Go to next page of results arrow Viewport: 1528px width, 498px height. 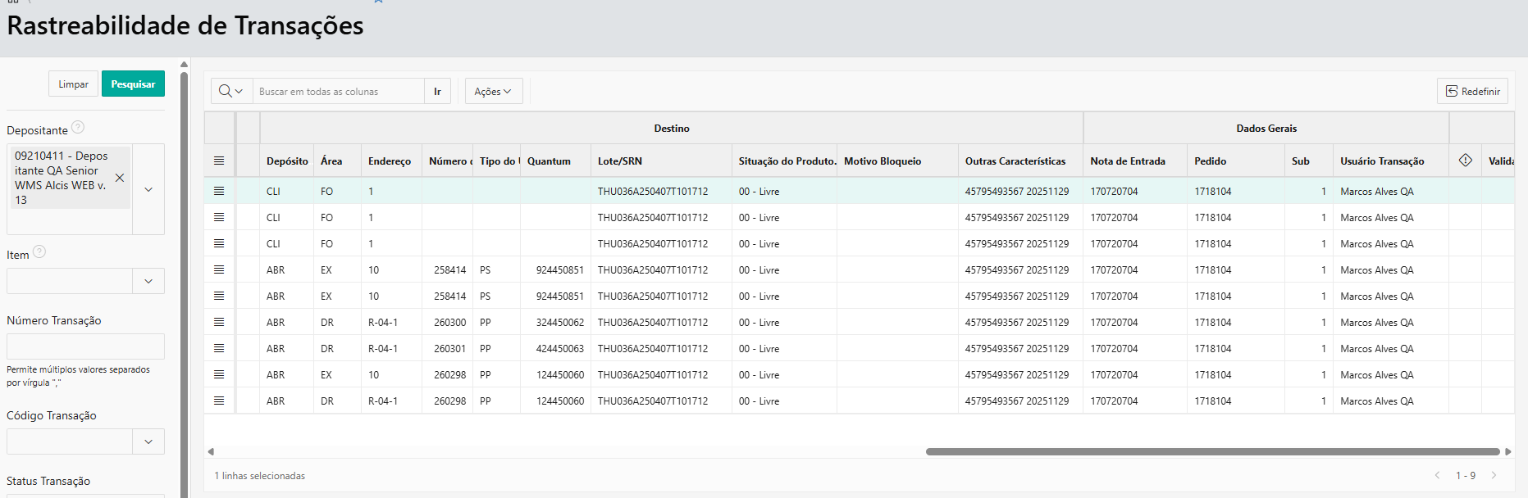[x=1494, y=475]
